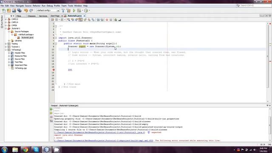Click the Save All toolbar icon

tap(19, 11)
